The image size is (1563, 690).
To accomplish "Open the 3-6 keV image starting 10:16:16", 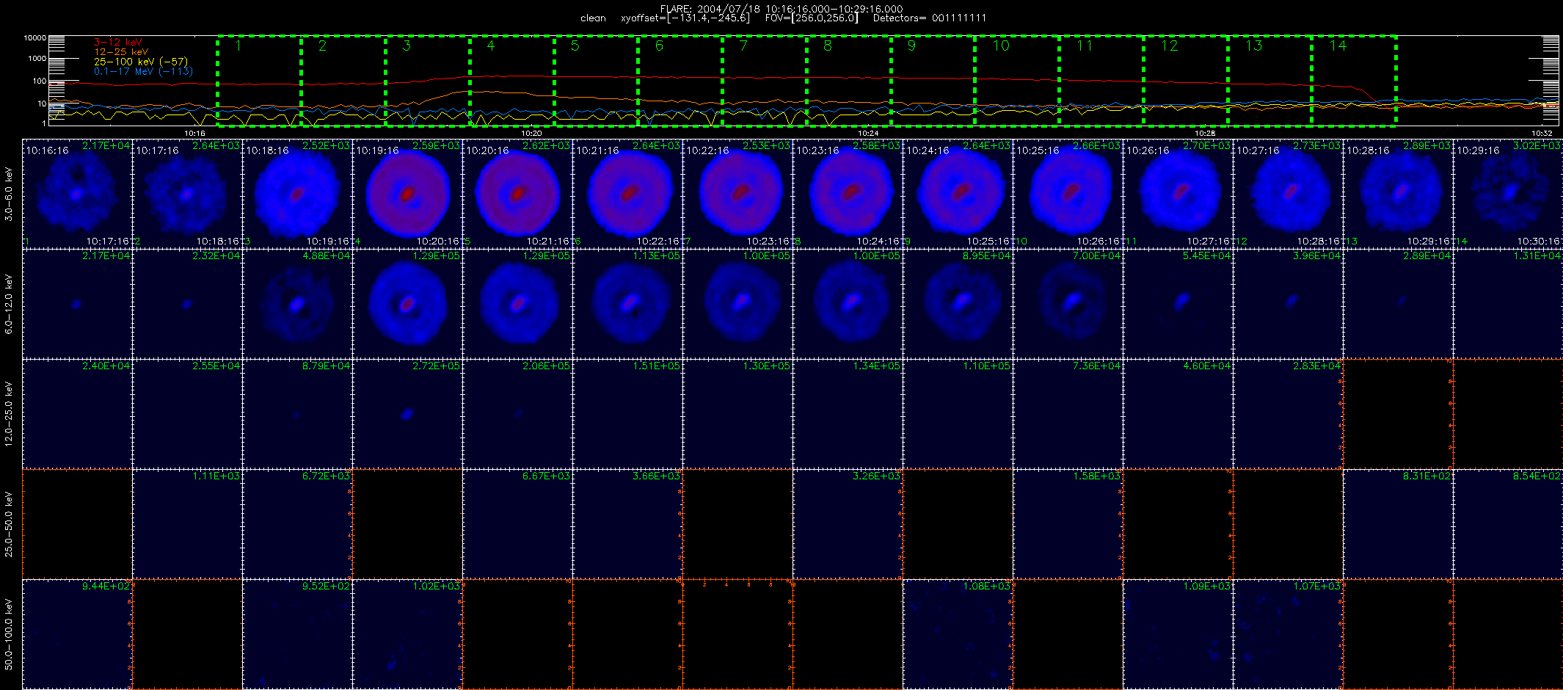I will [x=77, y=193].
